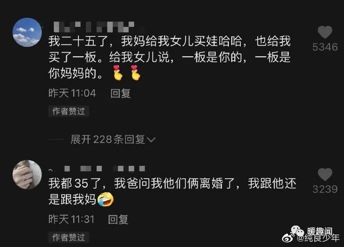Click the 5346 like count
The image size is (344, 247).
click(325, 47)
